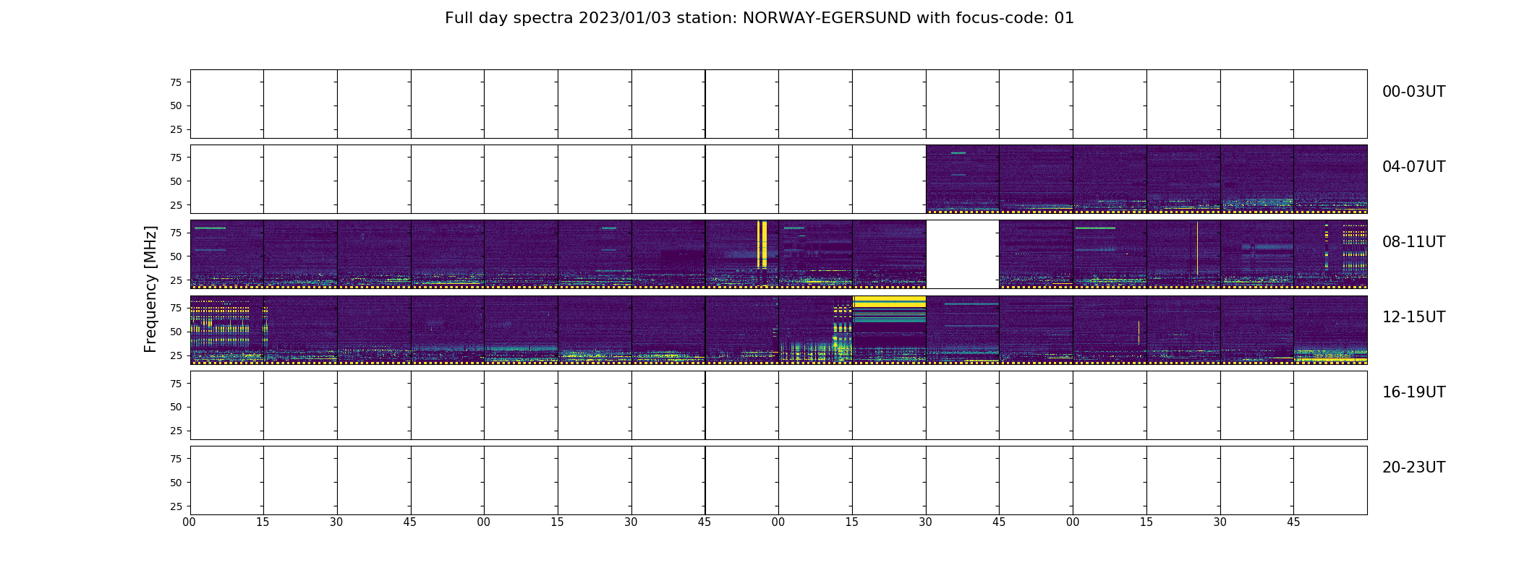This screenshot has height=578, width=1519.
Task: Click the '25' tick of the 08-11UT row
Action: pos(176,280)
